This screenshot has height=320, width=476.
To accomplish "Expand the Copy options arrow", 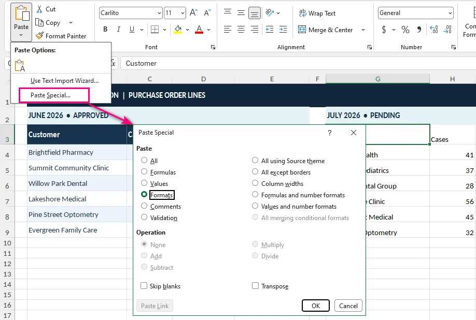I will 71,22.
